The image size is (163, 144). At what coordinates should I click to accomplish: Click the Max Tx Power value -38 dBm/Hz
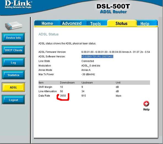pyautogui.click(x=88, y=74)
